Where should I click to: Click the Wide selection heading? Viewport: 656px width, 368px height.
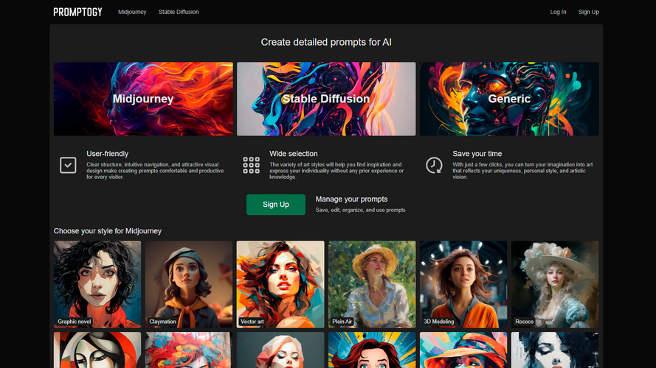point(293,154)
